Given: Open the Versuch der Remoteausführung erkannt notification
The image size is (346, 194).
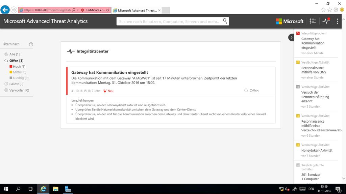Looking at the screenshot, I should 315,97.
